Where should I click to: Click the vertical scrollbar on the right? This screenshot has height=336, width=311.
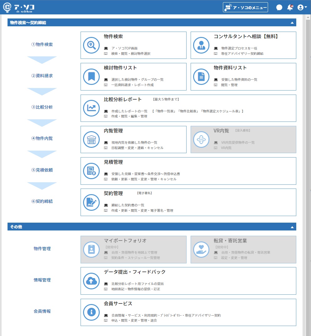308,171
